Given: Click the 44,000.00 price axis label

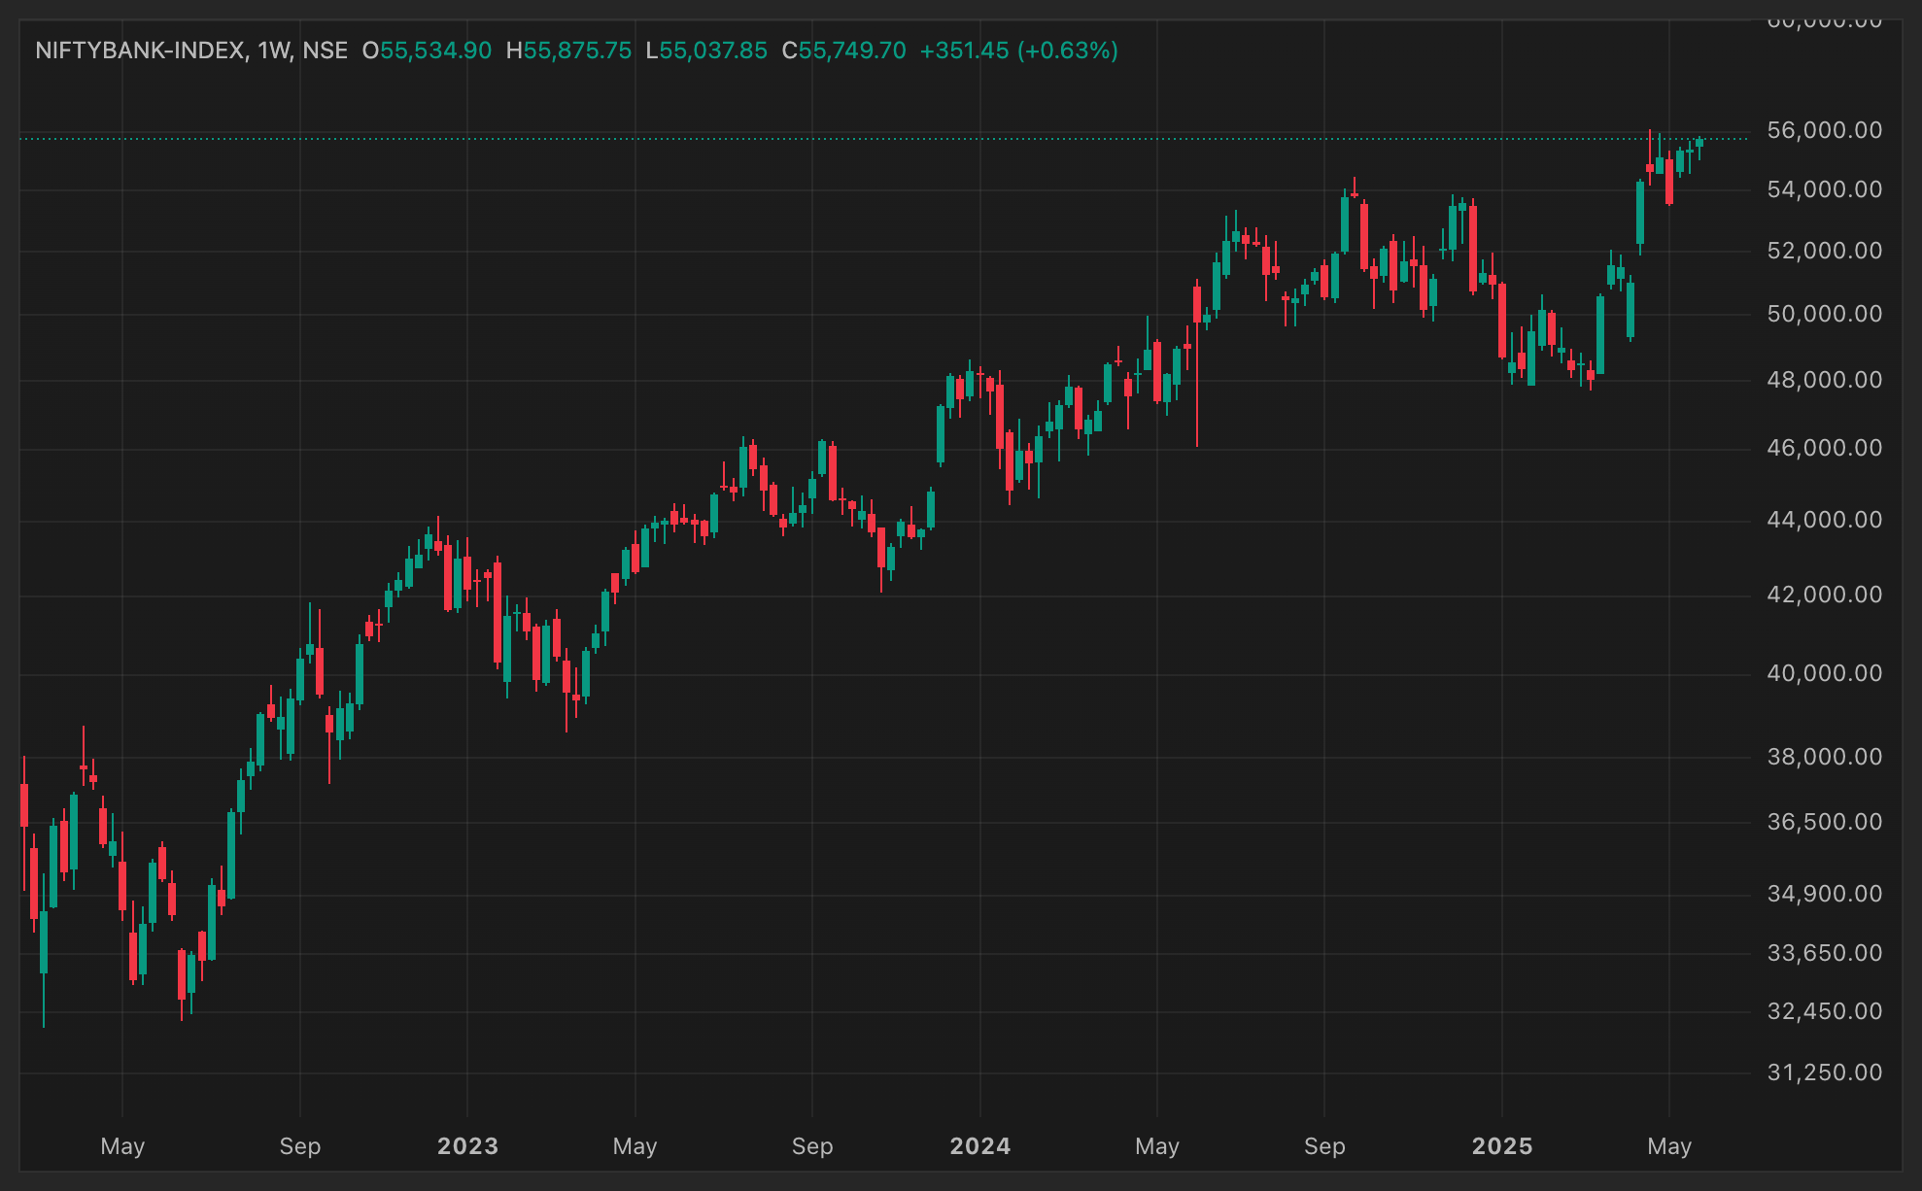Looking at the screenshot, I should click(1824, 520).
